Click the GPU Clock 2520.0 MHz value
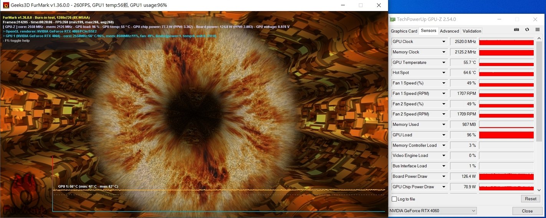 click(464, 41)
